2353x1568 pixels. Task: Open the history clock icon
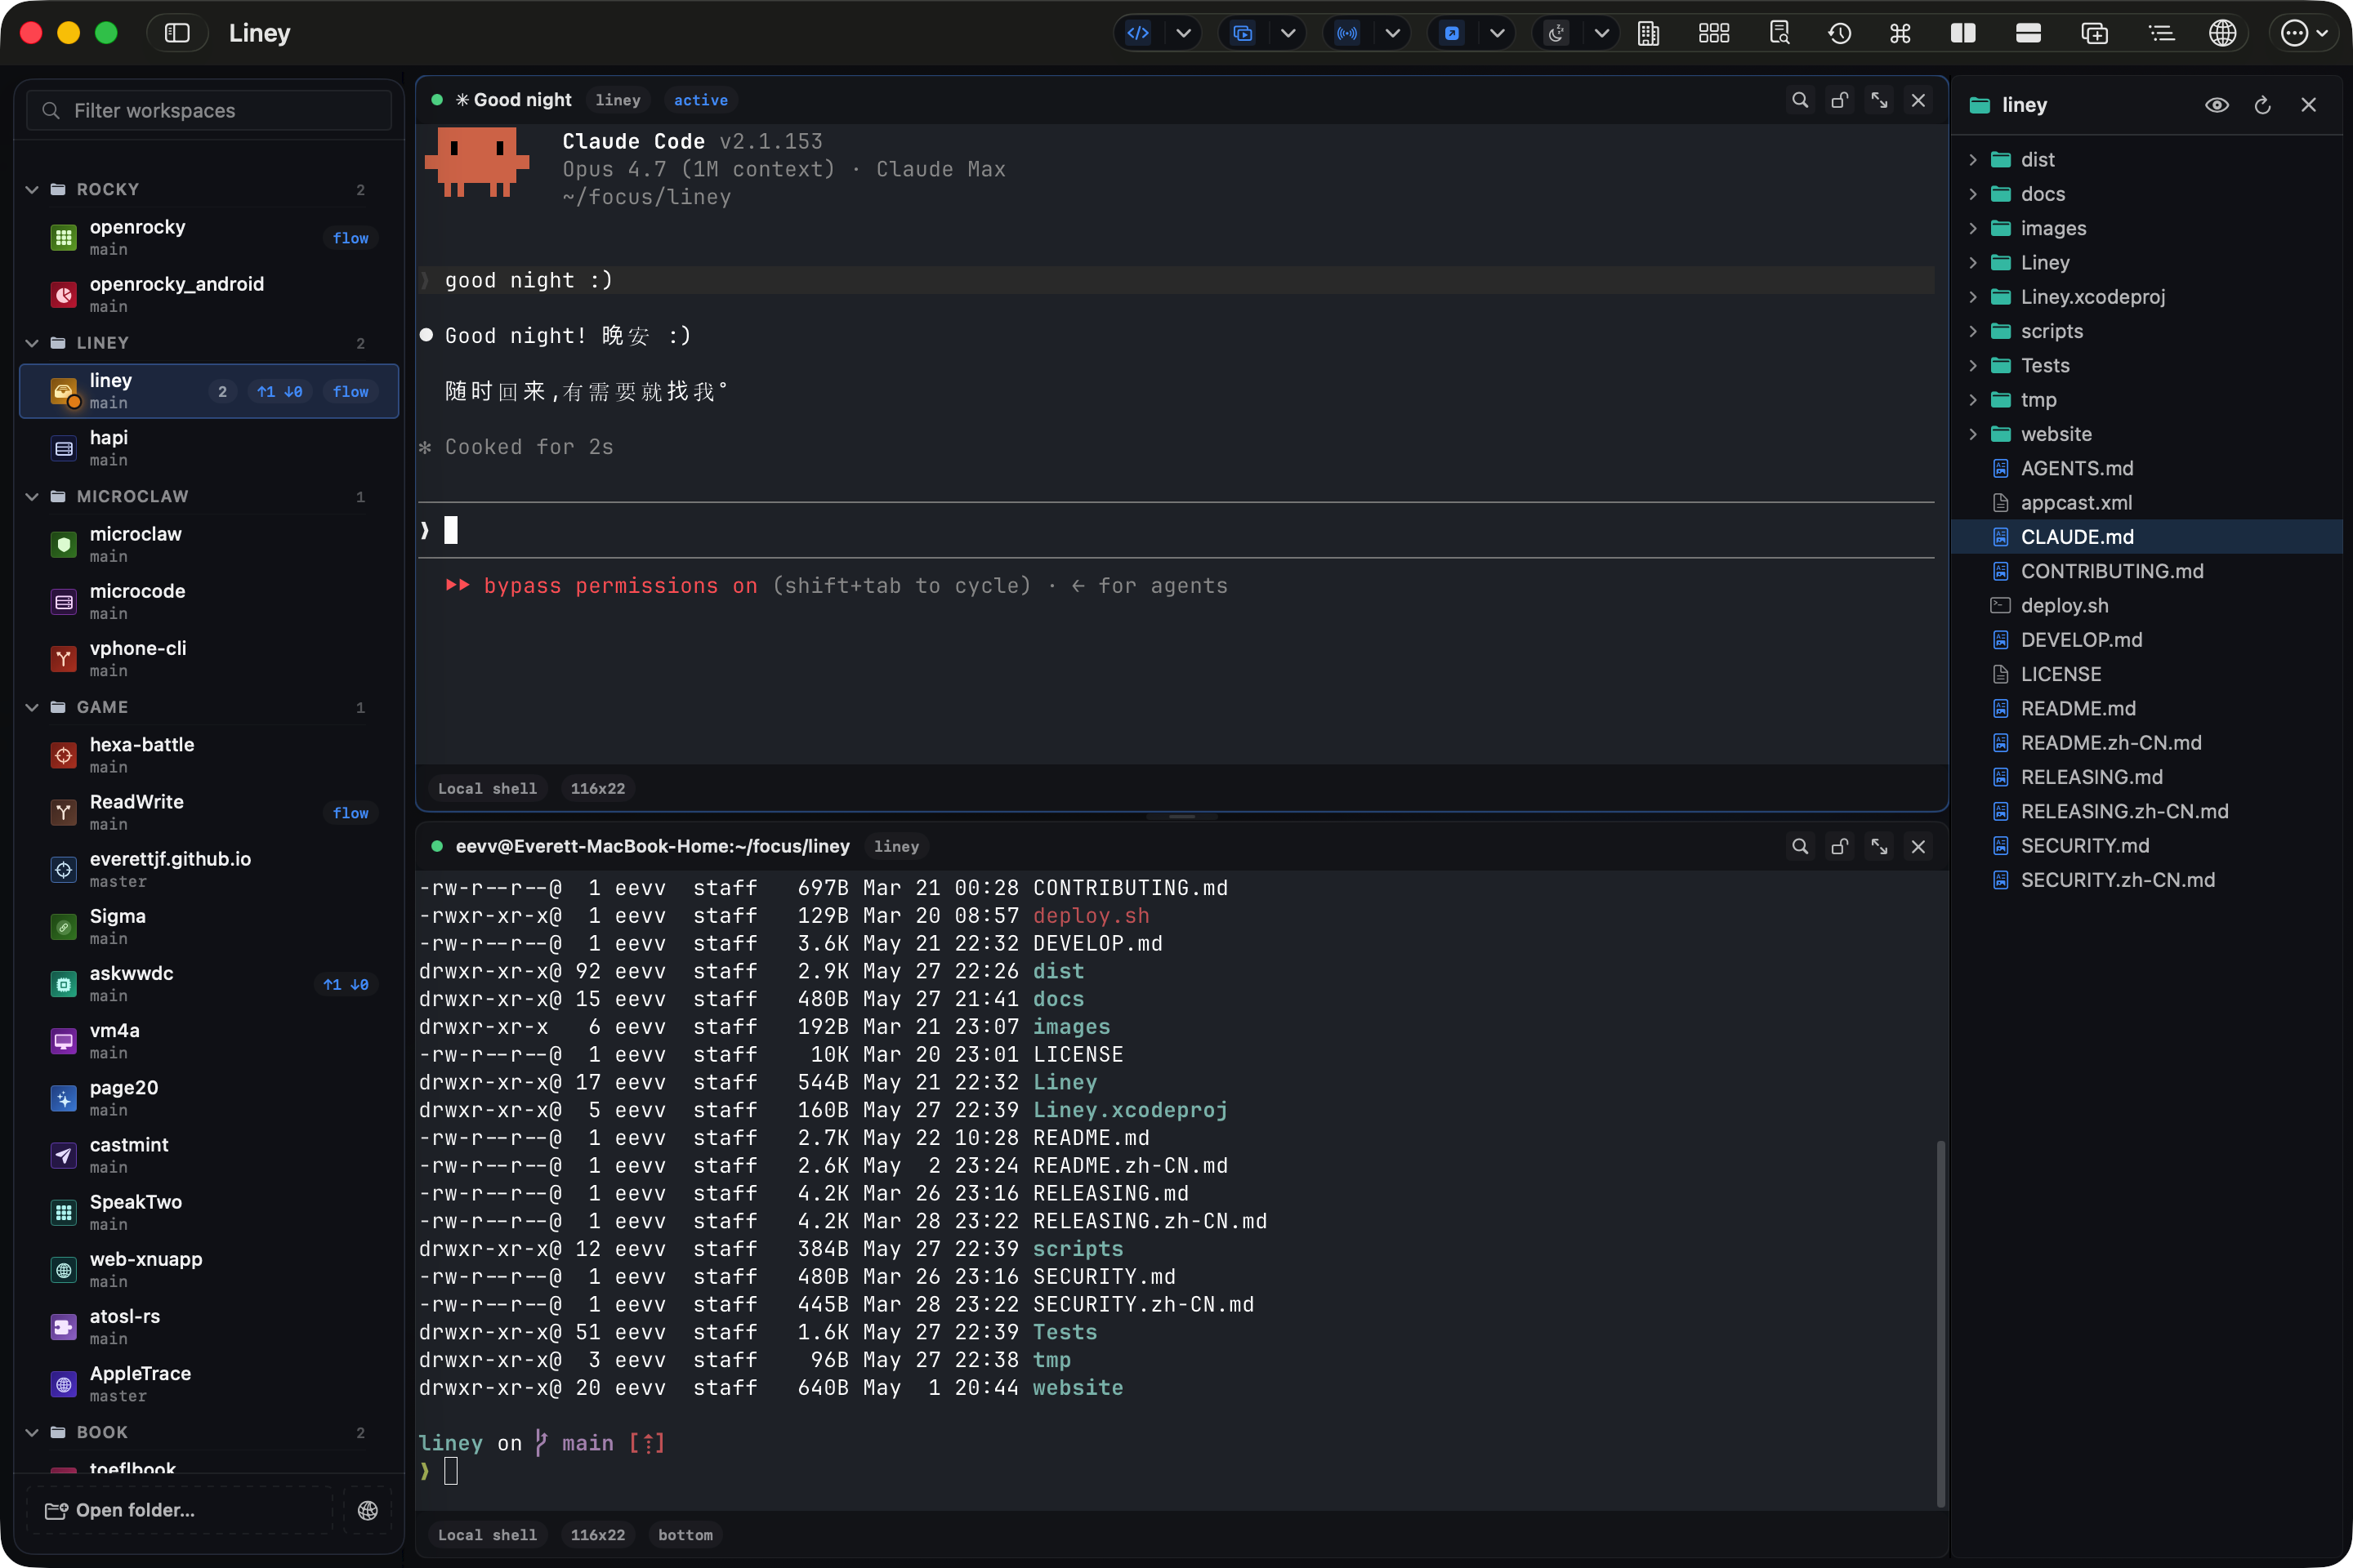[x=1840, y=33]
